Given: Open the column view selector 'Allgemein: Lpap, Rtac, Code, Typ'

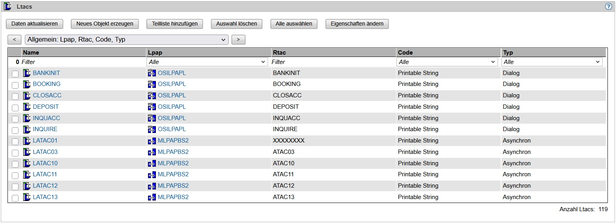Looking at the screenshot, I should pyautogui.click(x=126, y=40).
